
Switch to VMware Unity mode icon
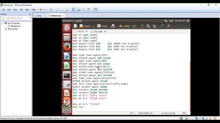(89, 10)
